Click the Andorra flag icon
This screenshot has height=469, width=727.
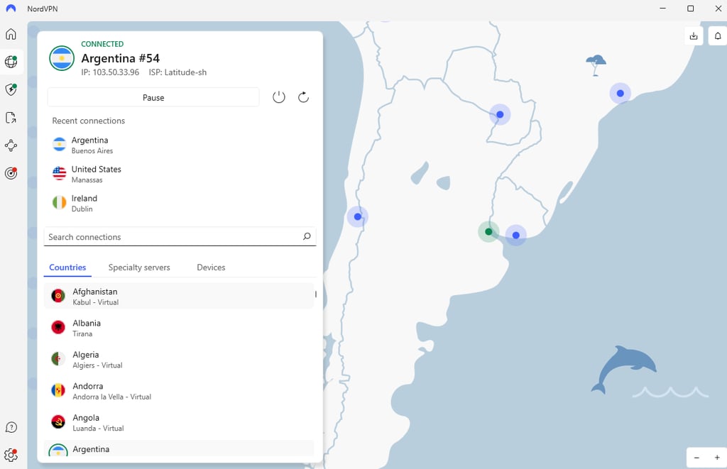coord(58,390)
